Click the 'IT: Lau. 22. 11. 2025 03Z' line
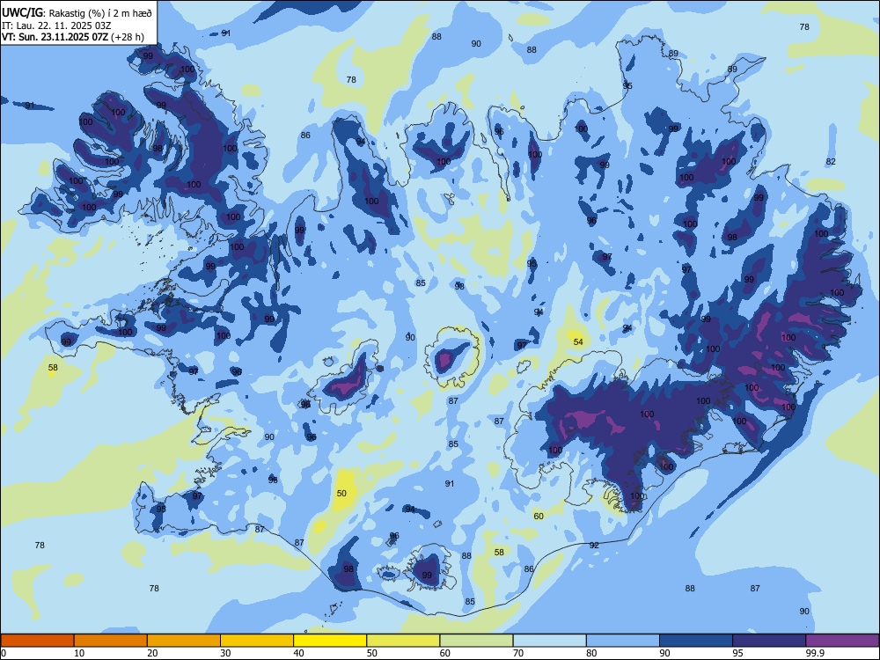The width and height of the screenshot is (880, 660). [56, 26]
